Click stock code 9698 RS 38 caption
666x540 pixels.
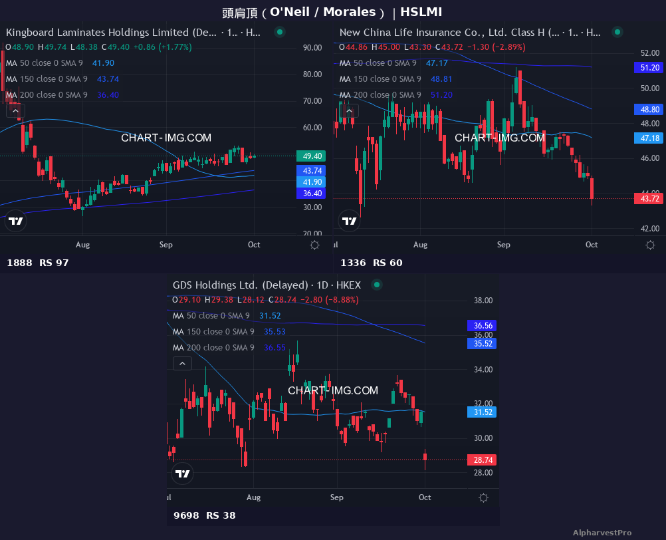[x=205, y=516]
